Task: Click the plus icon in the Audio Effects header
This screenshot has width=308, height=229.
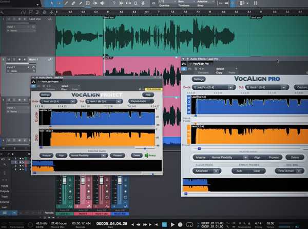Action: [187, 59]
